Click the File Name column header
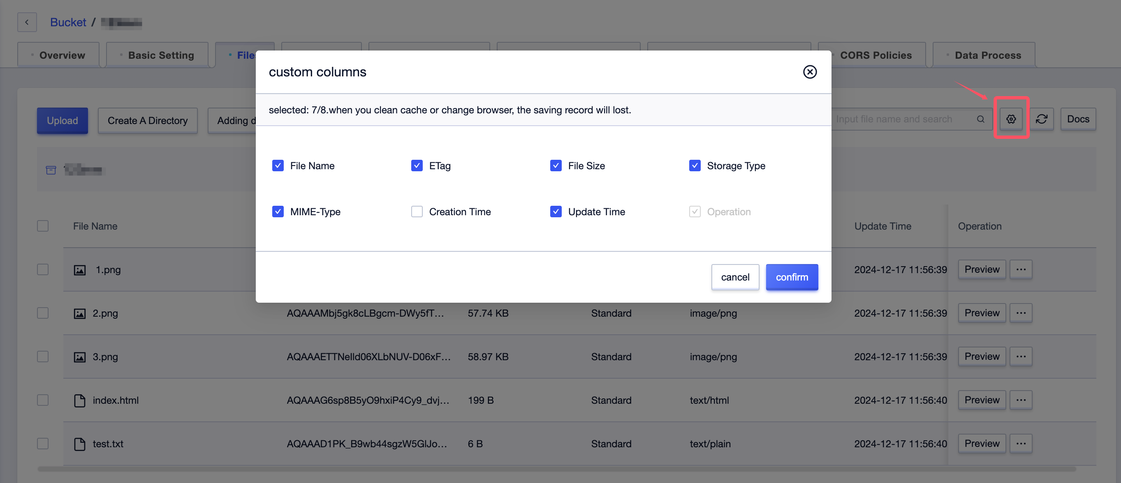 (95, 226)
